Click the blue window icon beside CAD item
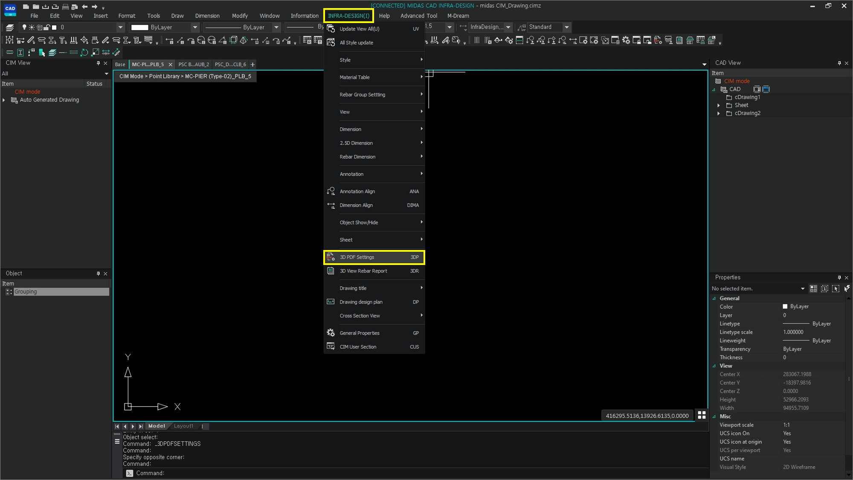Screen dimensions: 853x480 pos(766,89)
